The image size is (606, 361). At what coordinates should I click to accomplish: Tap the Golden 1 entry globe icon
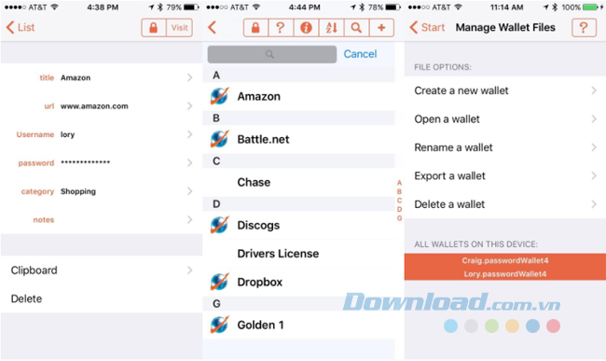click(x=219, y=325)
